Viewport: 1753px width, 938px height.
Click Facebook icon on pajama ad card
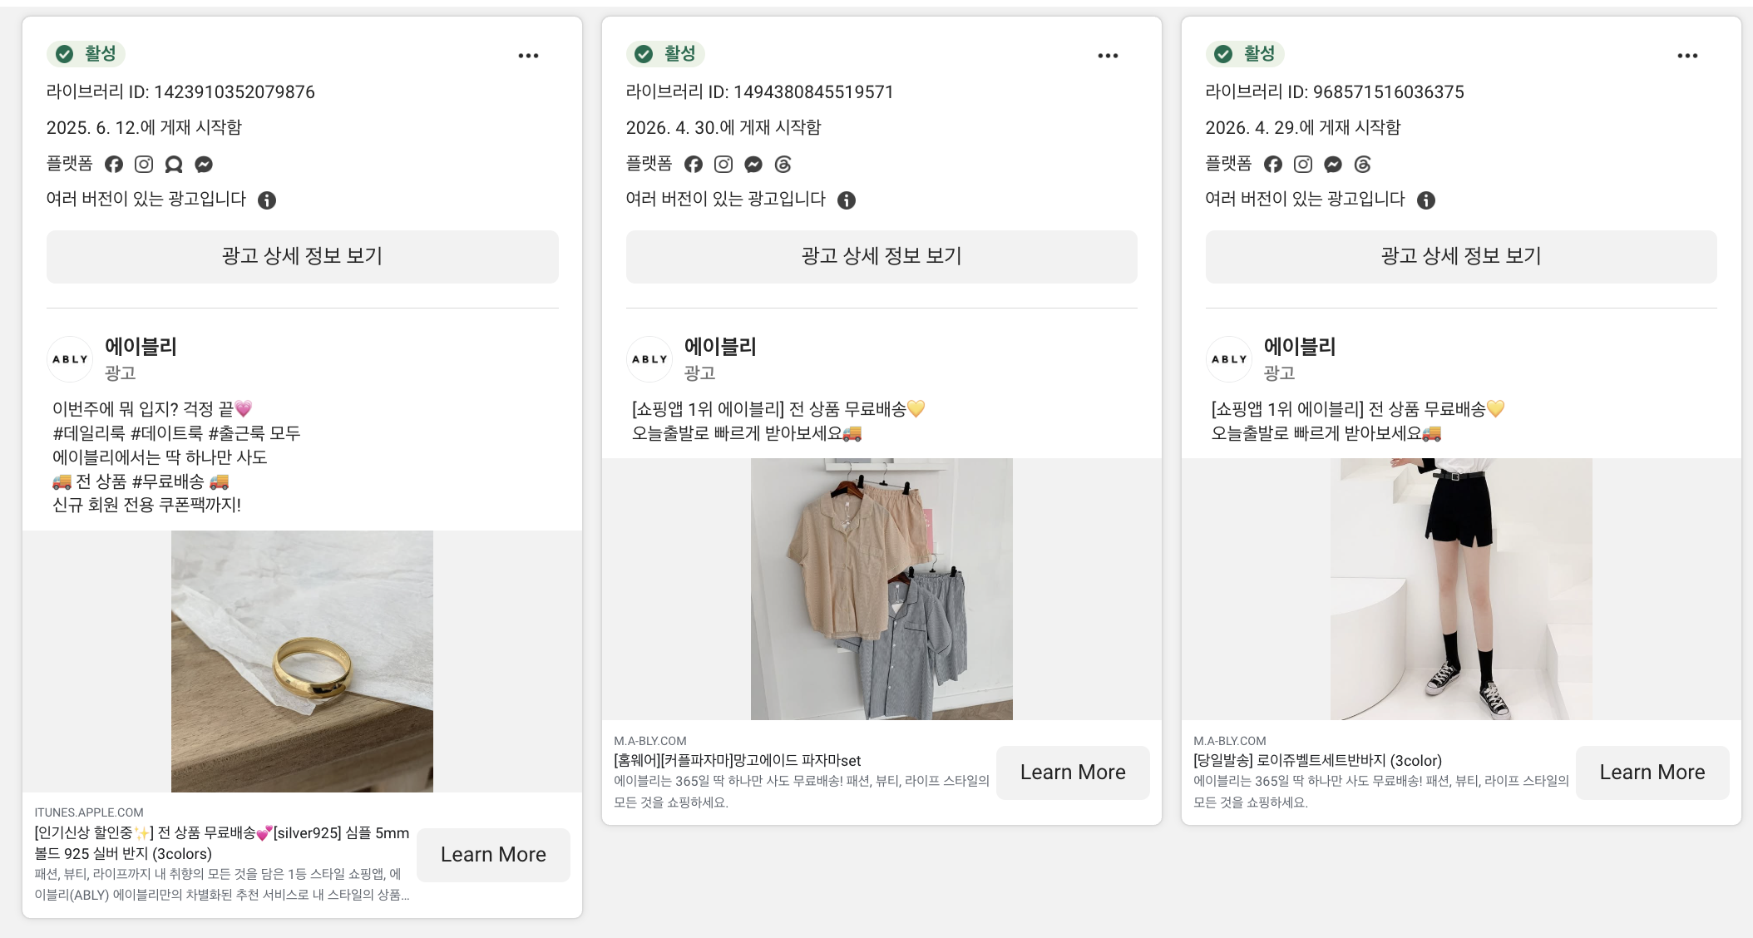coord(694,164)
